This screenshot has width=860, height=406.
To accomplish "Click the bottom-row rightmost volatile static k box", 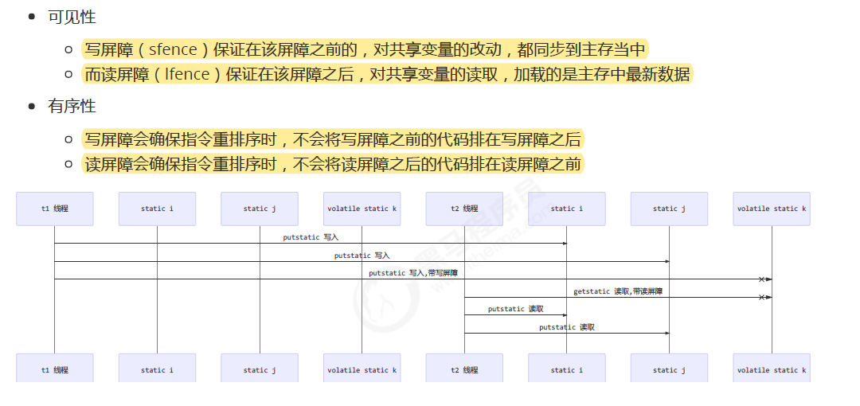I will (x=772, y=369).
